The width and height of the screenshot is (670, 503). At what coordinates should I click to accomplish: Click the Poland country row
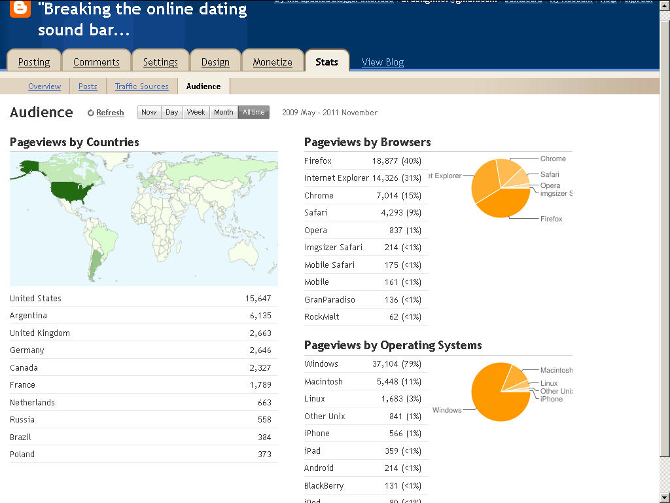pos(143,455)
